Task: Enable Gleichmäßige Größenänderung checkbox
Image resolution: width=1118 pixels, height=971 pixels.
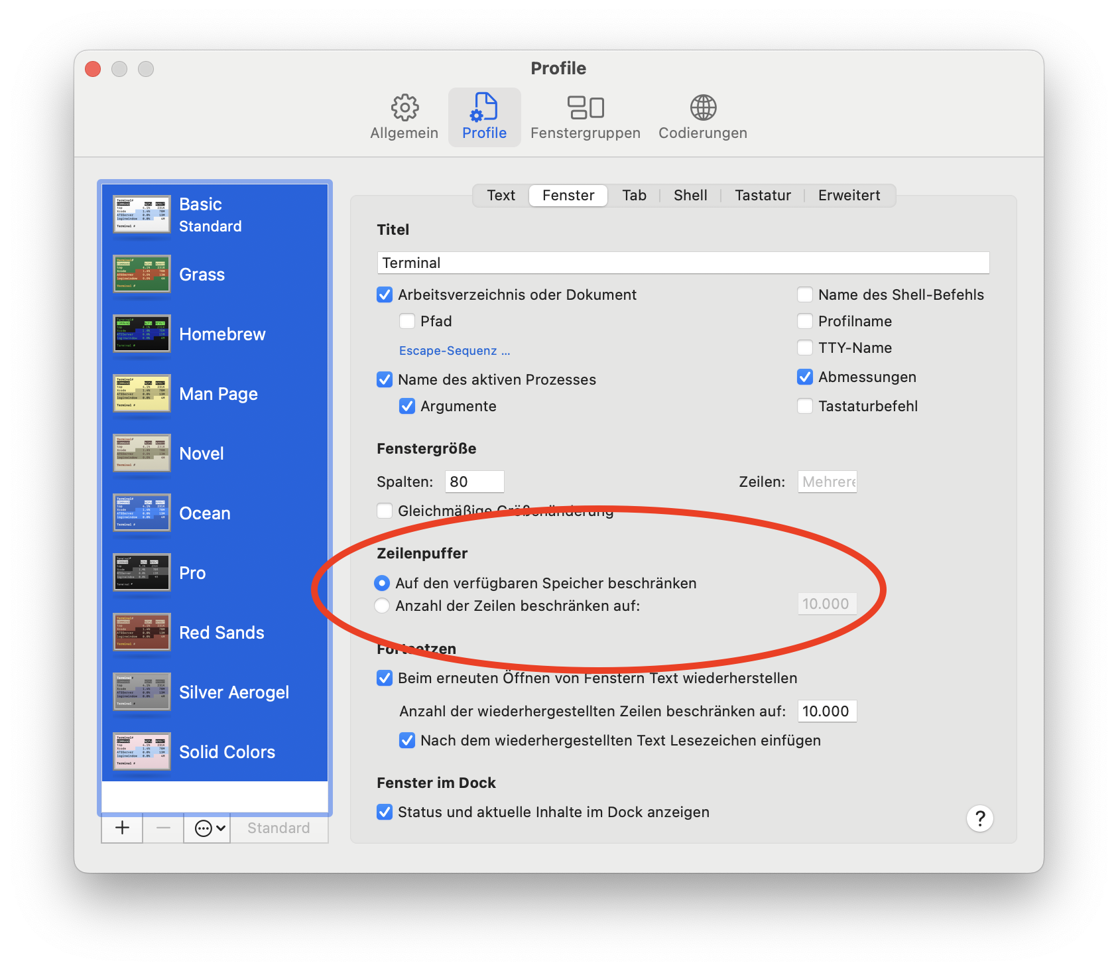Action: pos(384,511)
